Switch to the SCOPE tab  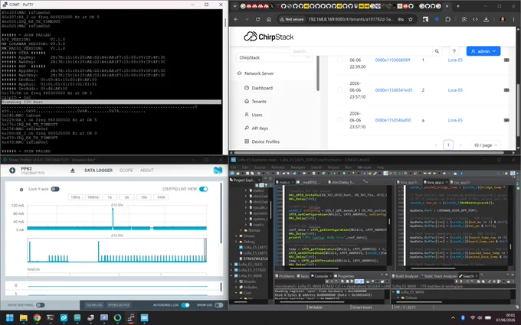click(x=126, y=170)
